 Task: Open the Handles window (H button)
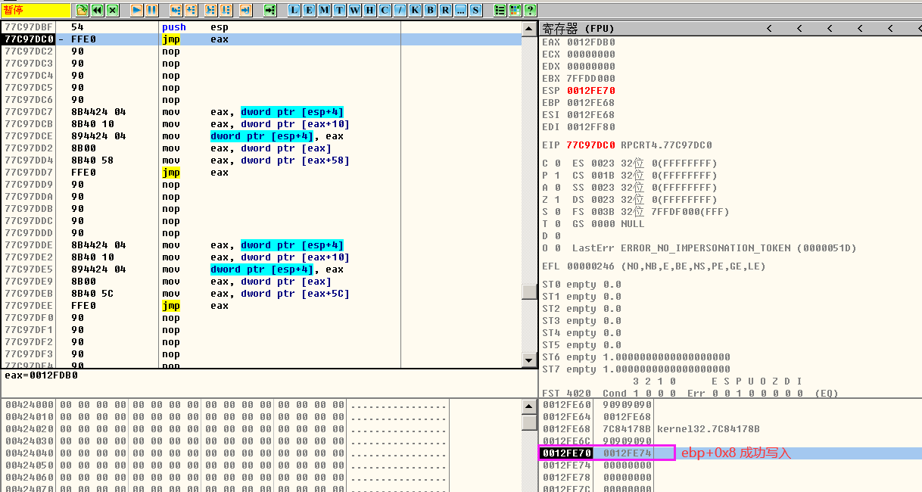370,10
